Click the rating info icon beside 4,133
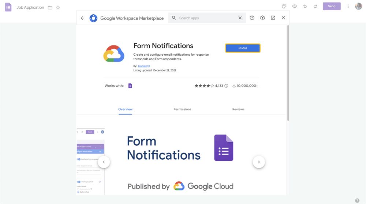This screenshot has width=366, height=204. (x=226, y=86)
